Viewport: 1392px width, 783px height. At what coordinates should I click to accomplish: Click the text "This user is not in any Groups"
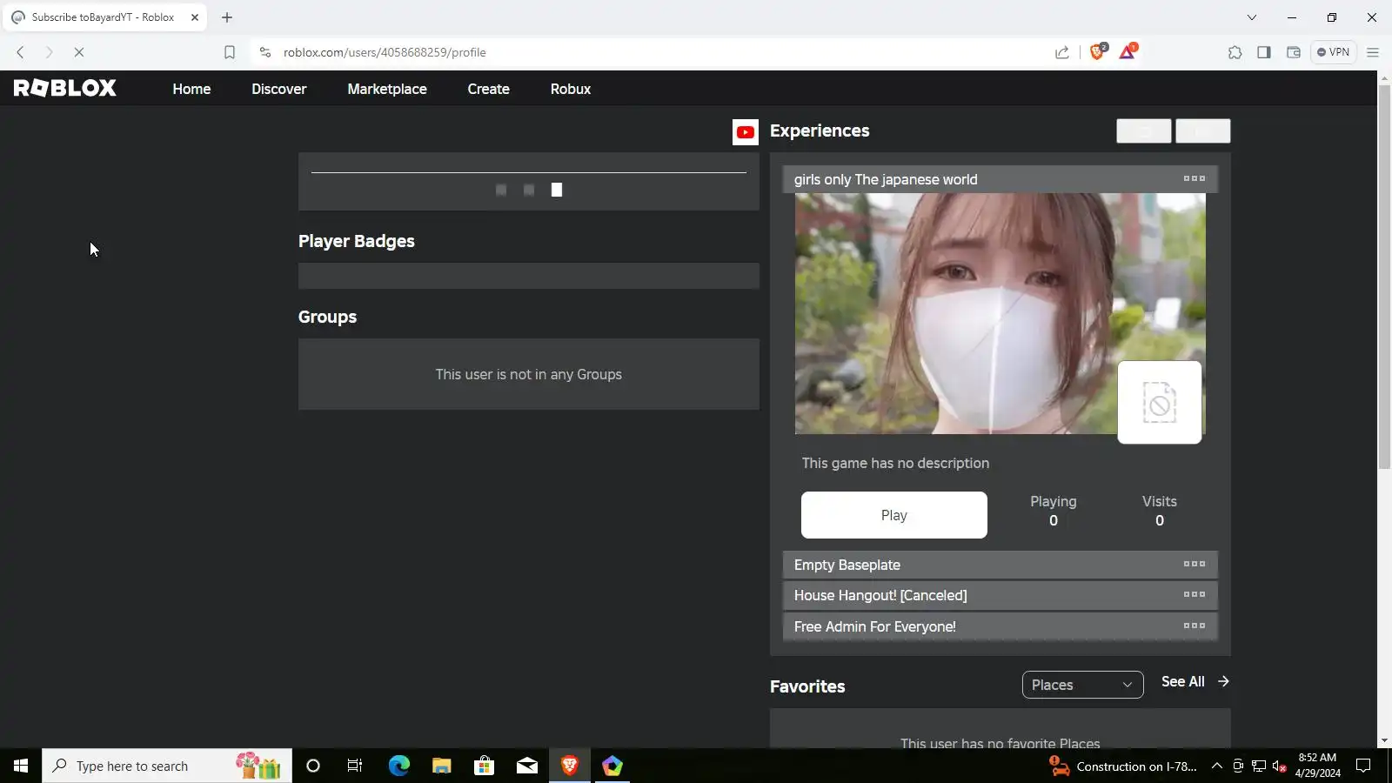(529, 374)
